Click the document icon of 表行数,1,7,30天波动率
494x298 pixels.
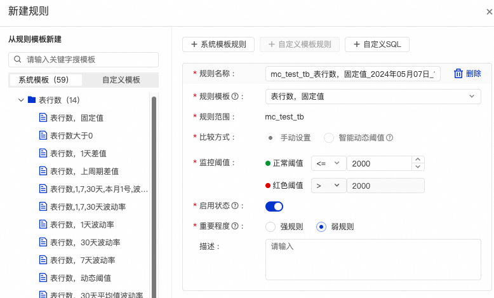click(43, 207)
